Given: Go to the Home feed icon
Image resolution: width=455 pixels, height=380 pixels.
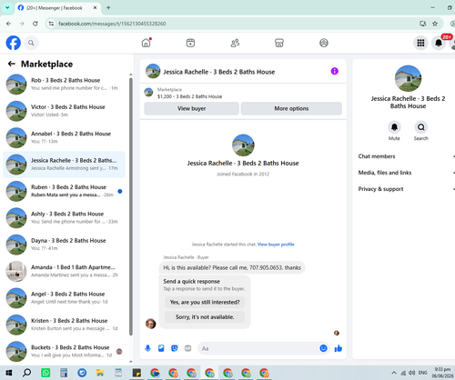Looking at the screenshot, I should pyautogui.click(x=147, y=43).
